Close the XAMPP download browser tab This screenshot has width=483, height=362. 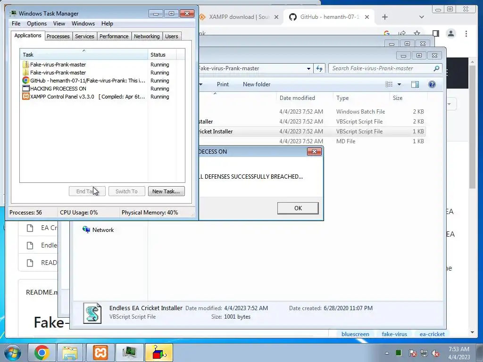pyautogui.click(x=276, y=17)
